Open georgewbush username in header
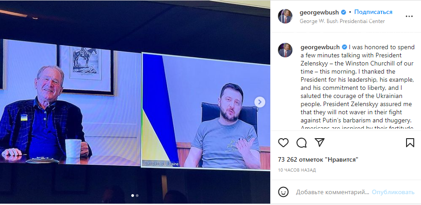Viewport: 421px width, 205px height. click(319, 12)
